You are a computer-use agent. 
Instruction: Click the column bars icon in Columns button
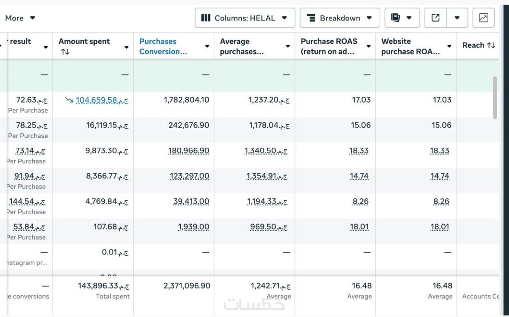pyautogui.click(x=206, y=18)
